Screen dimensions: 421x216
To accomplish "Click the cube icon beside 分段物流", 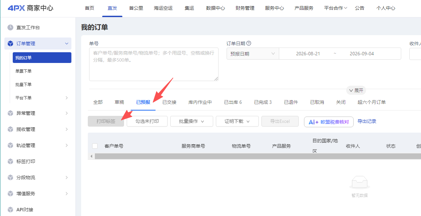I will (x=10, y=177).
